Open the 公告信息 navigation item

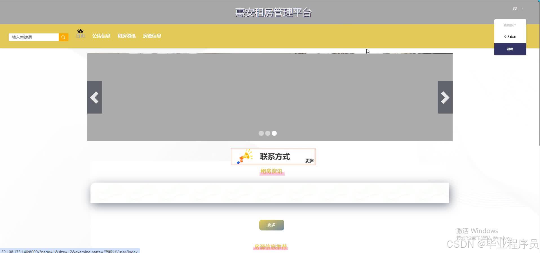click(101, 36)
